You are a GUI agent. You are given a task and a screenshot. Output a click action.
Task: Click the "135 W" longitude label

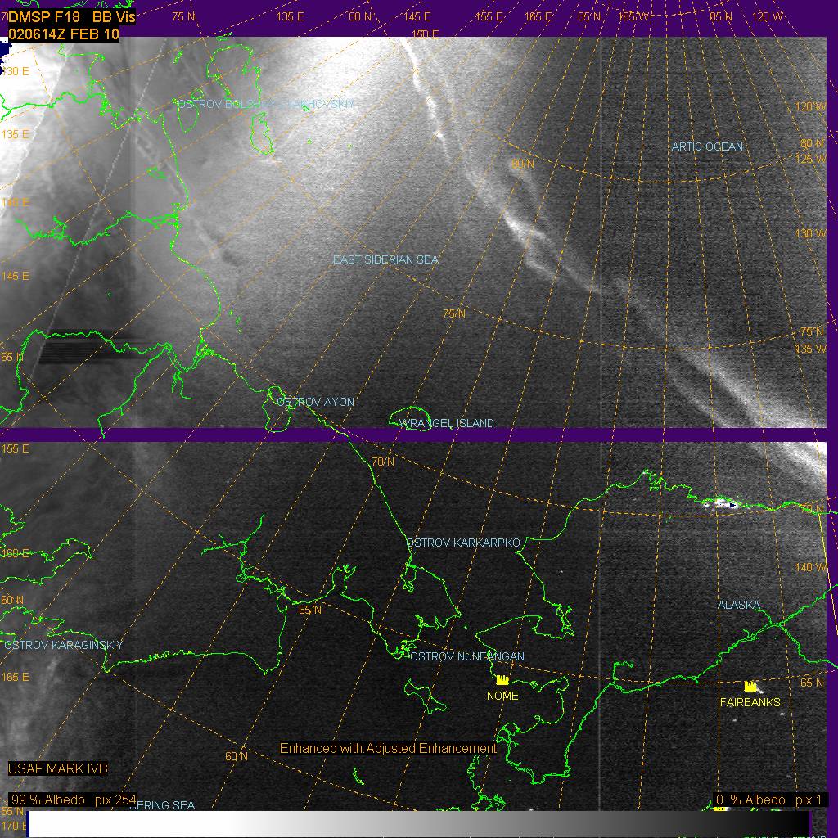tap(811, 349)
